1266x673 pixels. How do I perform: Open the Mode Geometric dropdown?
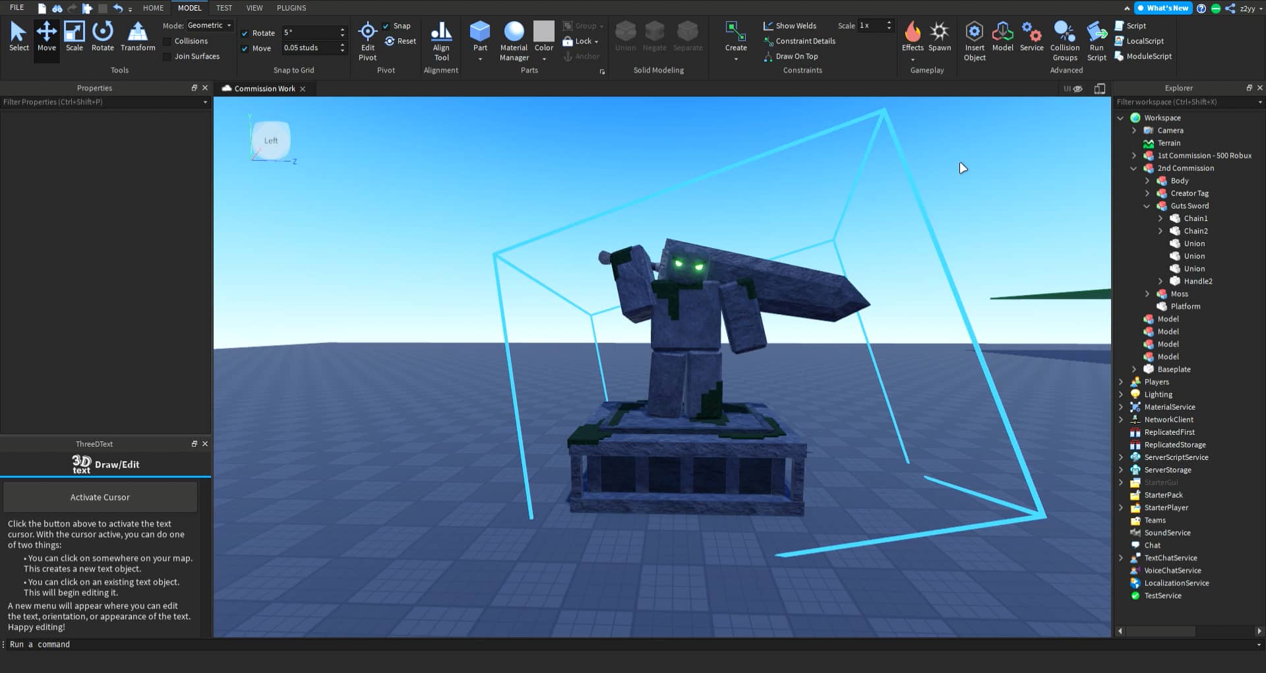(209, 25)
